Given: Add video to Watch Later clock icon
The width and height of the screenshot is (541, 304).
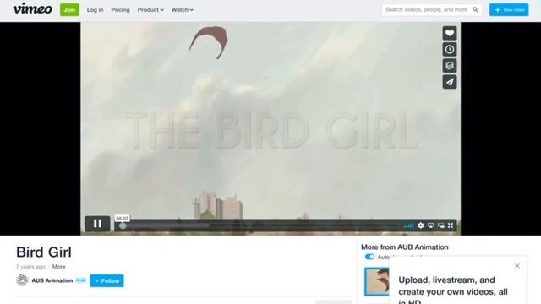Looking at the screenshot, I should pos(450,49).
